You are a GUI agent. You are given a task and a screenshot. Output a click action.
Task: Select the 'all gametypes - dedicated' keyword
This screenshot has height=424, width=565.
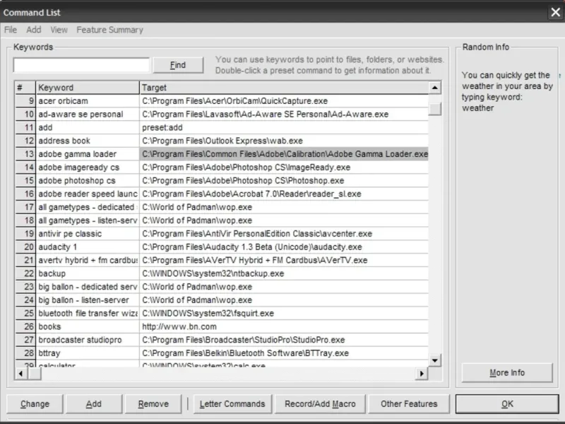coord(88,207)
